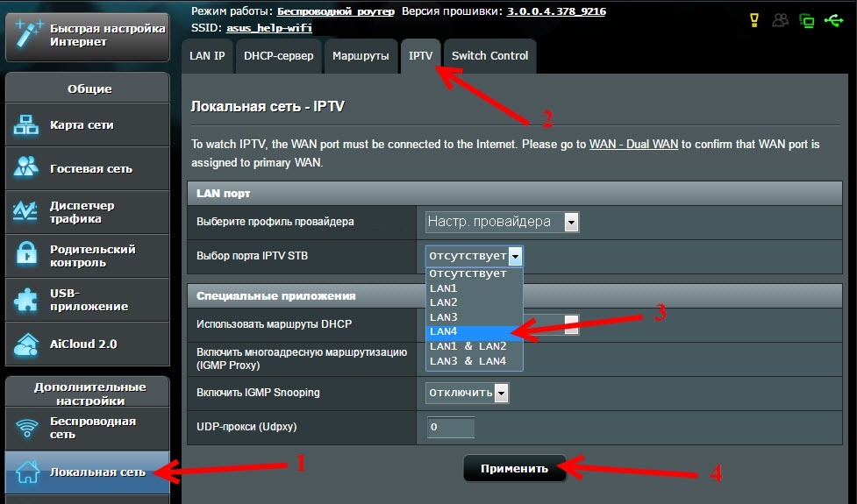This screenshot has height=504, width=857.
Task: Click 'Выбор порта IPTV STB' label
Action: tap(252, 256)
